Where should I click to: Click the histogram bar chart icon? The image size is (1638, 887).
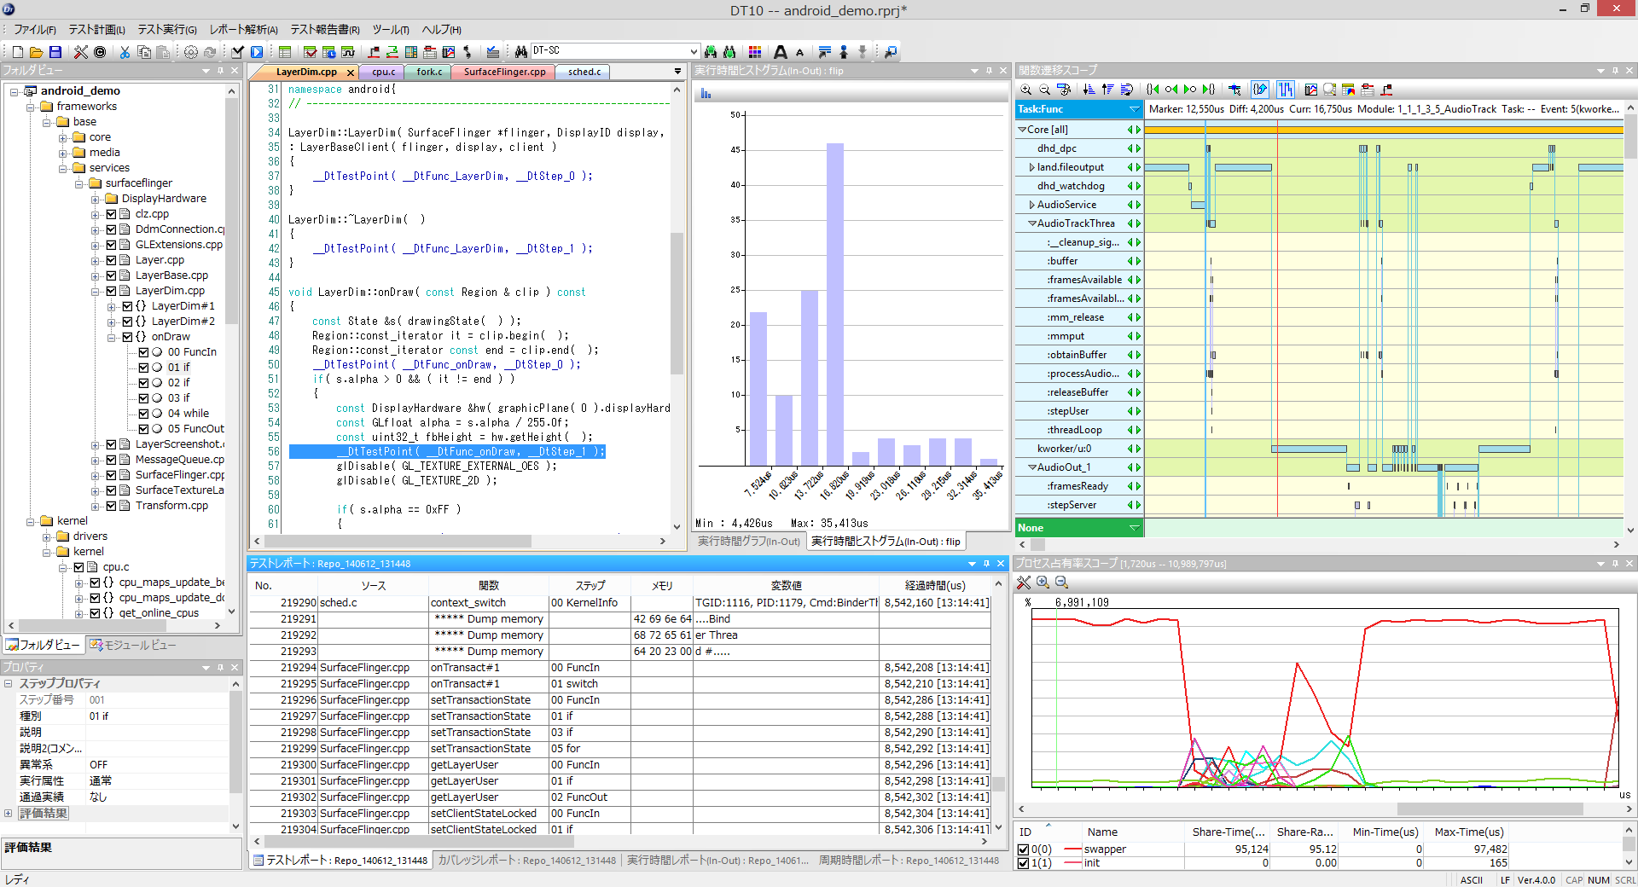click(x=706, y=94)
